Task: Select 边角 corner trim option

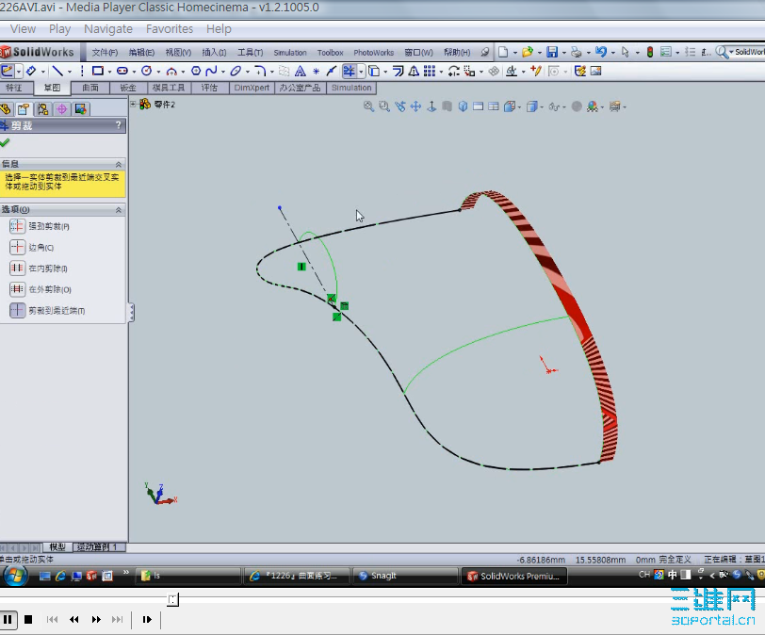Action: point(31,247)
